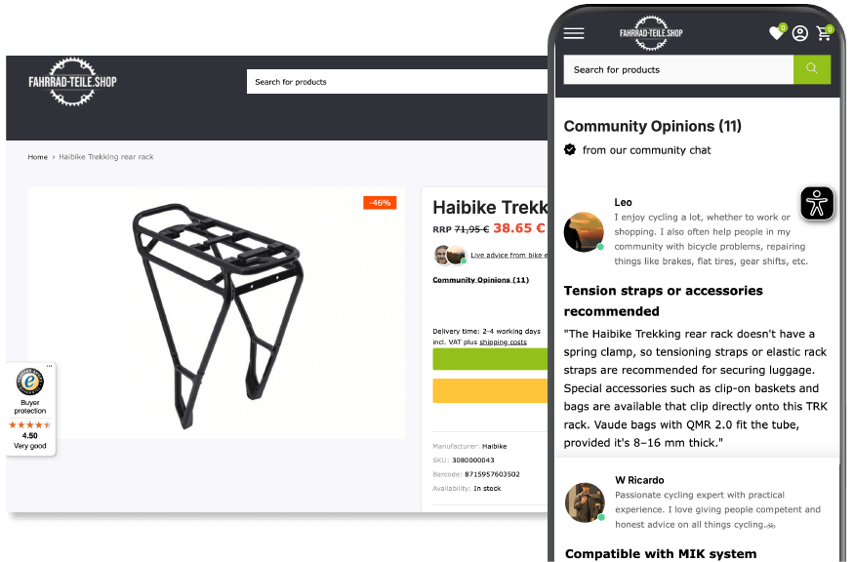The width and height of the screenshot is (854, 562).
Task: Go to Home in breadcrumb
Action: pos(38,157)
